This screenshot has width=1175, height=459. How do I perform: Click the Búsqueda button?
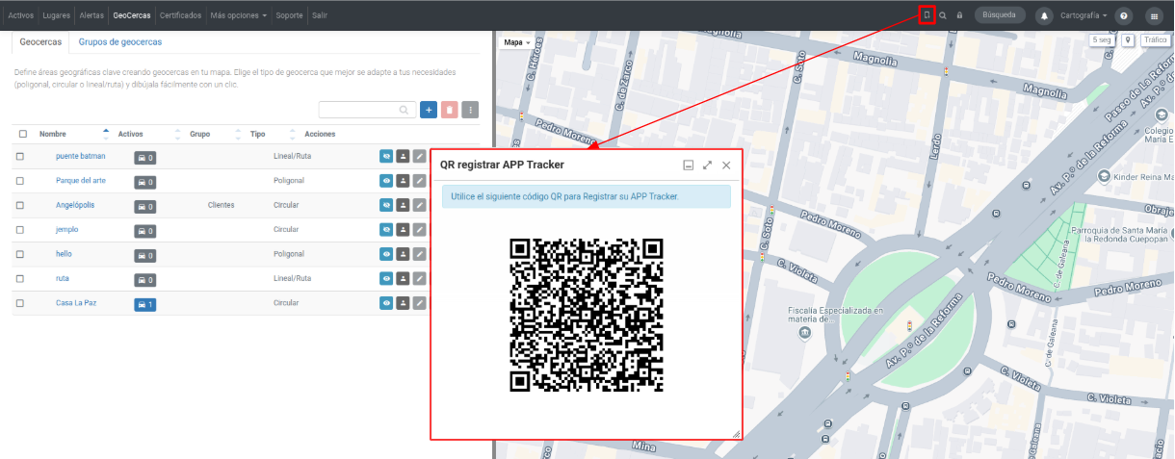[999, 15]
